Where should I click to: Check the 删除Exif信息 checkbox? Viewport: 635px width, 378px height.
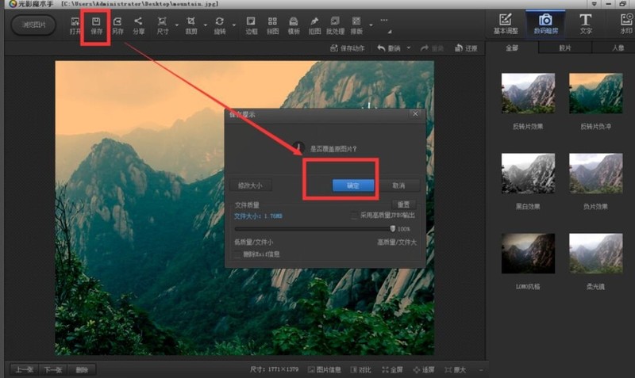tap(237, 254)
